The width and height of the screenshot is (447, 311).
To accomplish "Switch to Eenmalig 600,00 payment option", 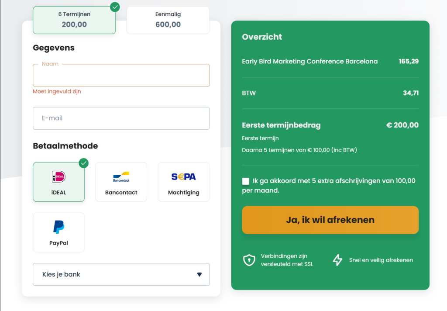I will coord(168,20).
